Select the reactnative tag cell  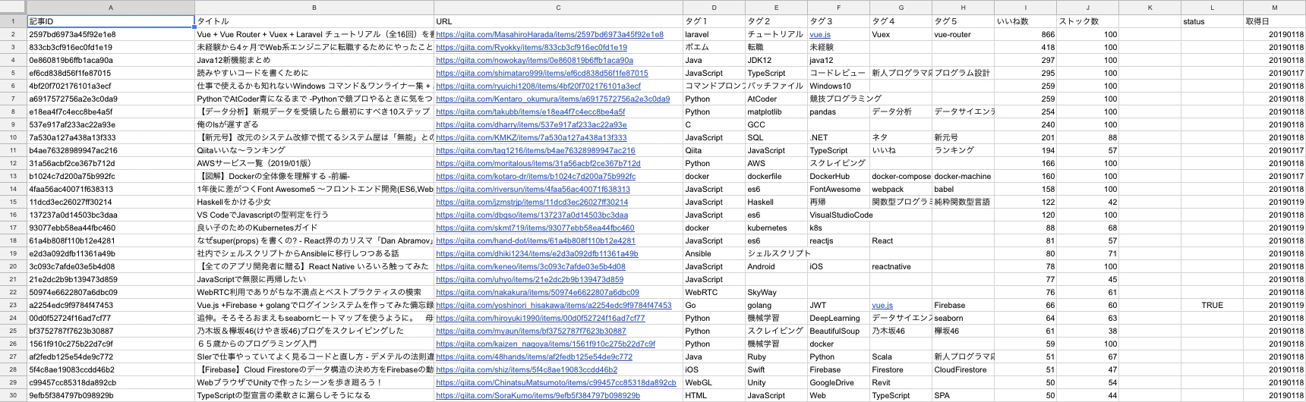point(901,266)
